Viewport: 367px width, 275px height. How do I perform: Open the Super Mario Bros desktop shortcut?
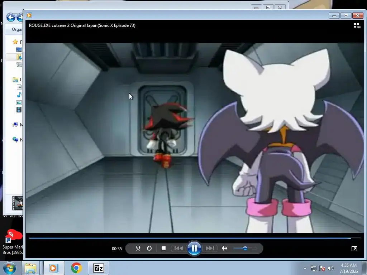(13, 242)
